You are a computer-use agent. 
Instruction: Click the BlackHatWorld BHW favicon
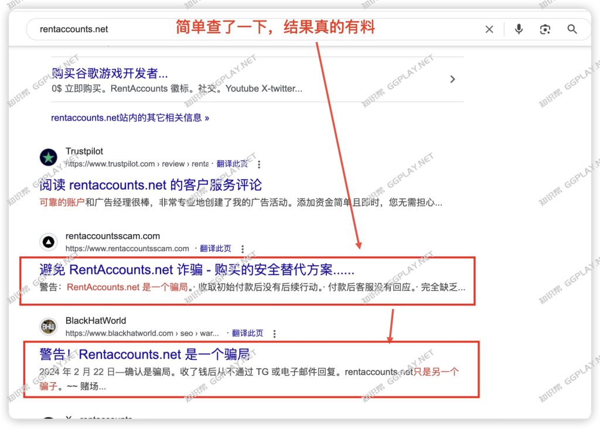pos(49,327)
